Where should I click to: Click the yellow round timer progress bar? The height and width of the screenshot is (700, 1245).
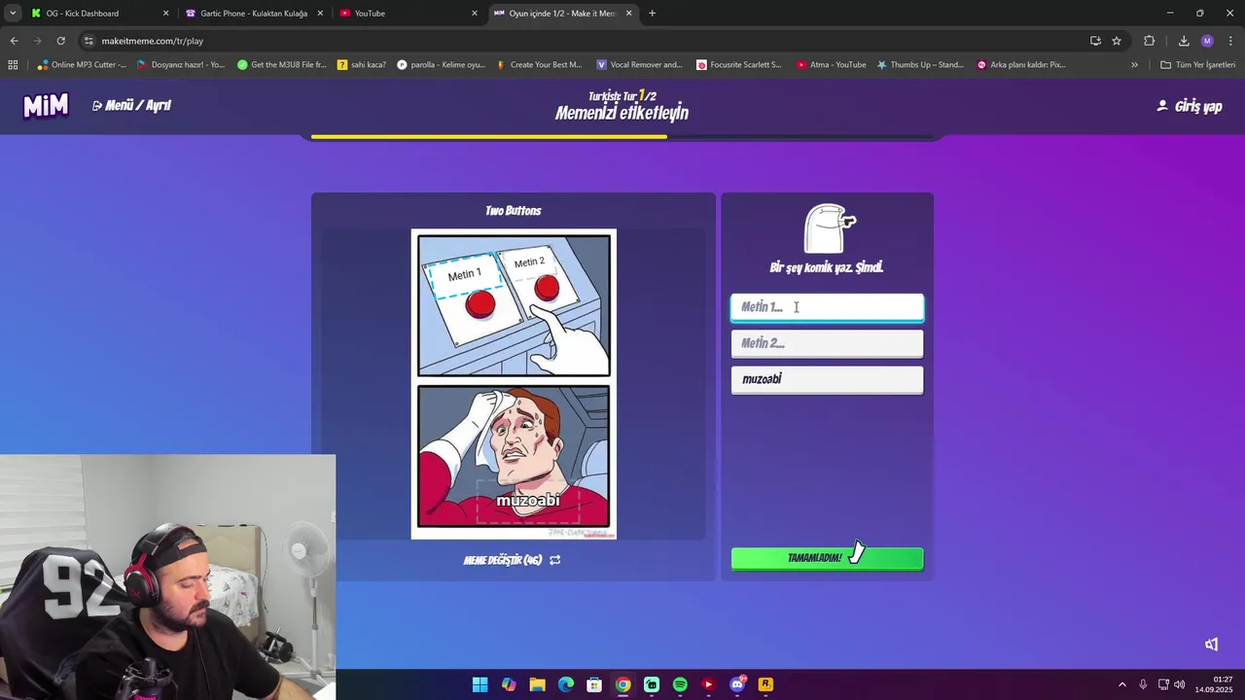coord(489,137)
